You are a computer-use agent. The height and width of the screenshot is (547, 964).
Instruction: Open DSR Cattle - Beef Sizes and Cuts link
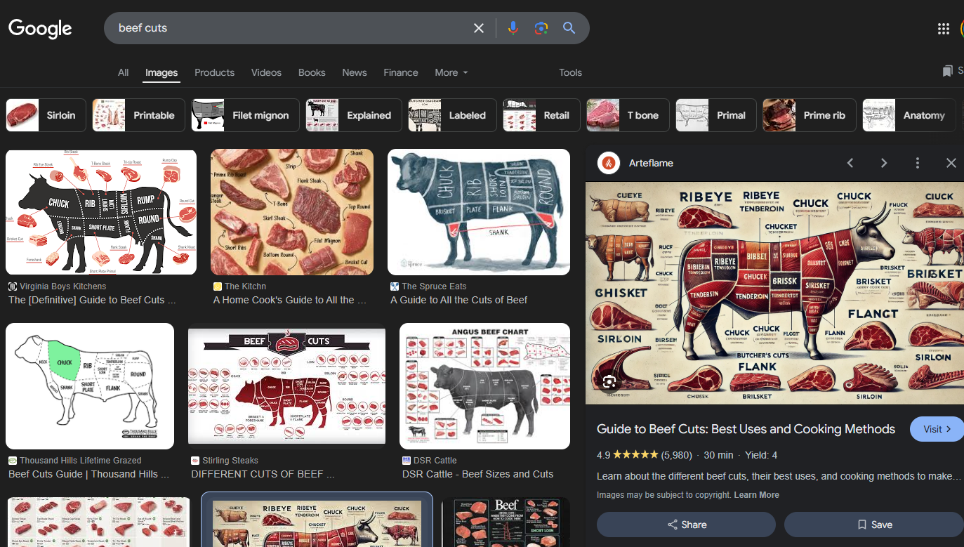pyautogui.click(x=478, y=474)
